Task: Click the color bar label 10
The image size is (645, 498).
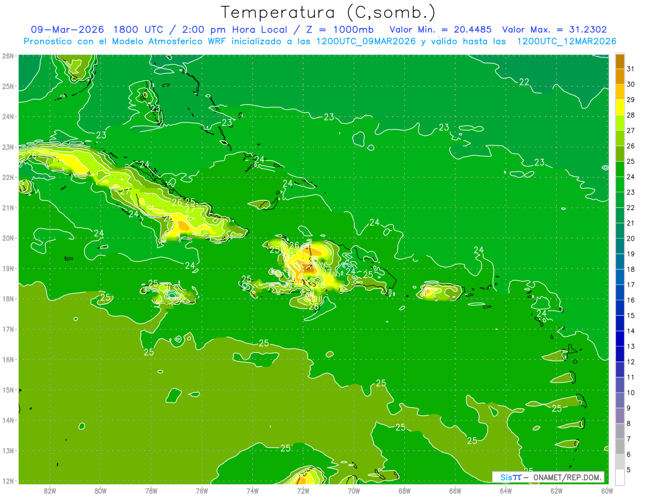Action: pyautogui.click(x=630, y=393)
